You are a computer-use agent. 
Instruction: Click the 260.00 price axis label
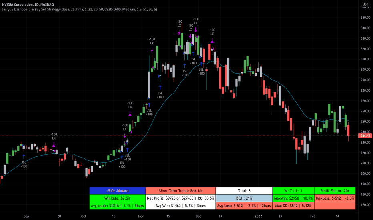365,111
